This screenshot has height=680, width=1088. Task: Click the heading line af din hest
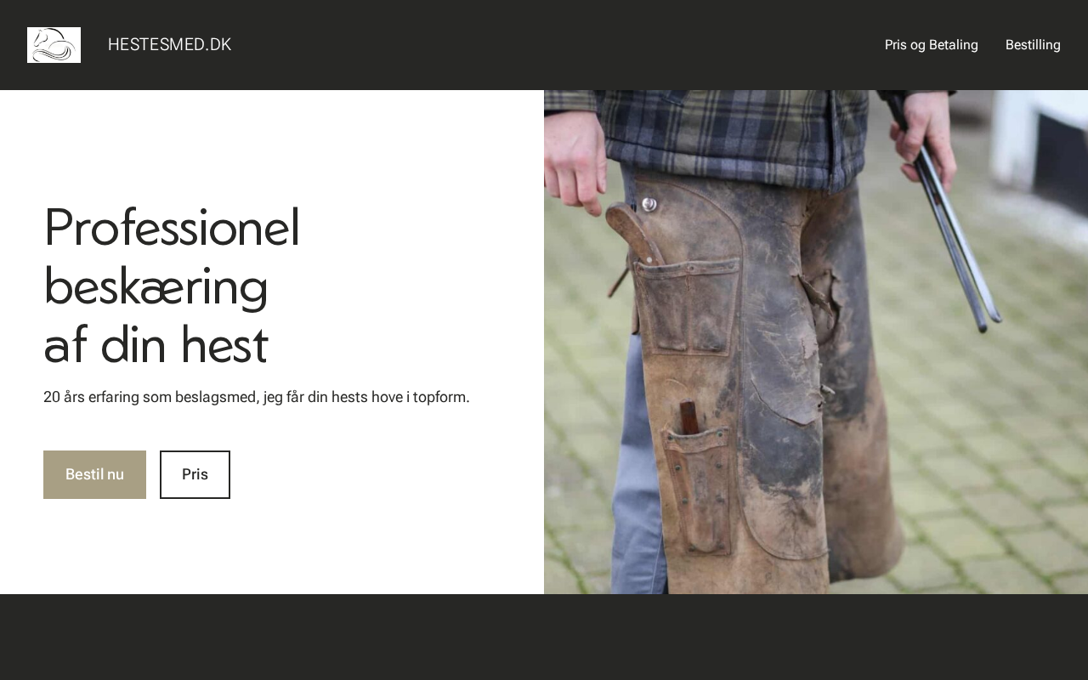click(x=156, y=345)
